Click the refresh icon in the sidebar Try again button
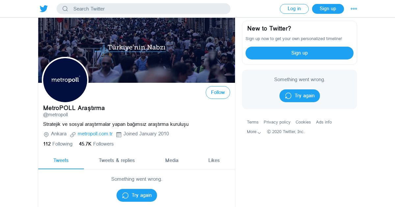The image size is (395, 207). [288, 96]
